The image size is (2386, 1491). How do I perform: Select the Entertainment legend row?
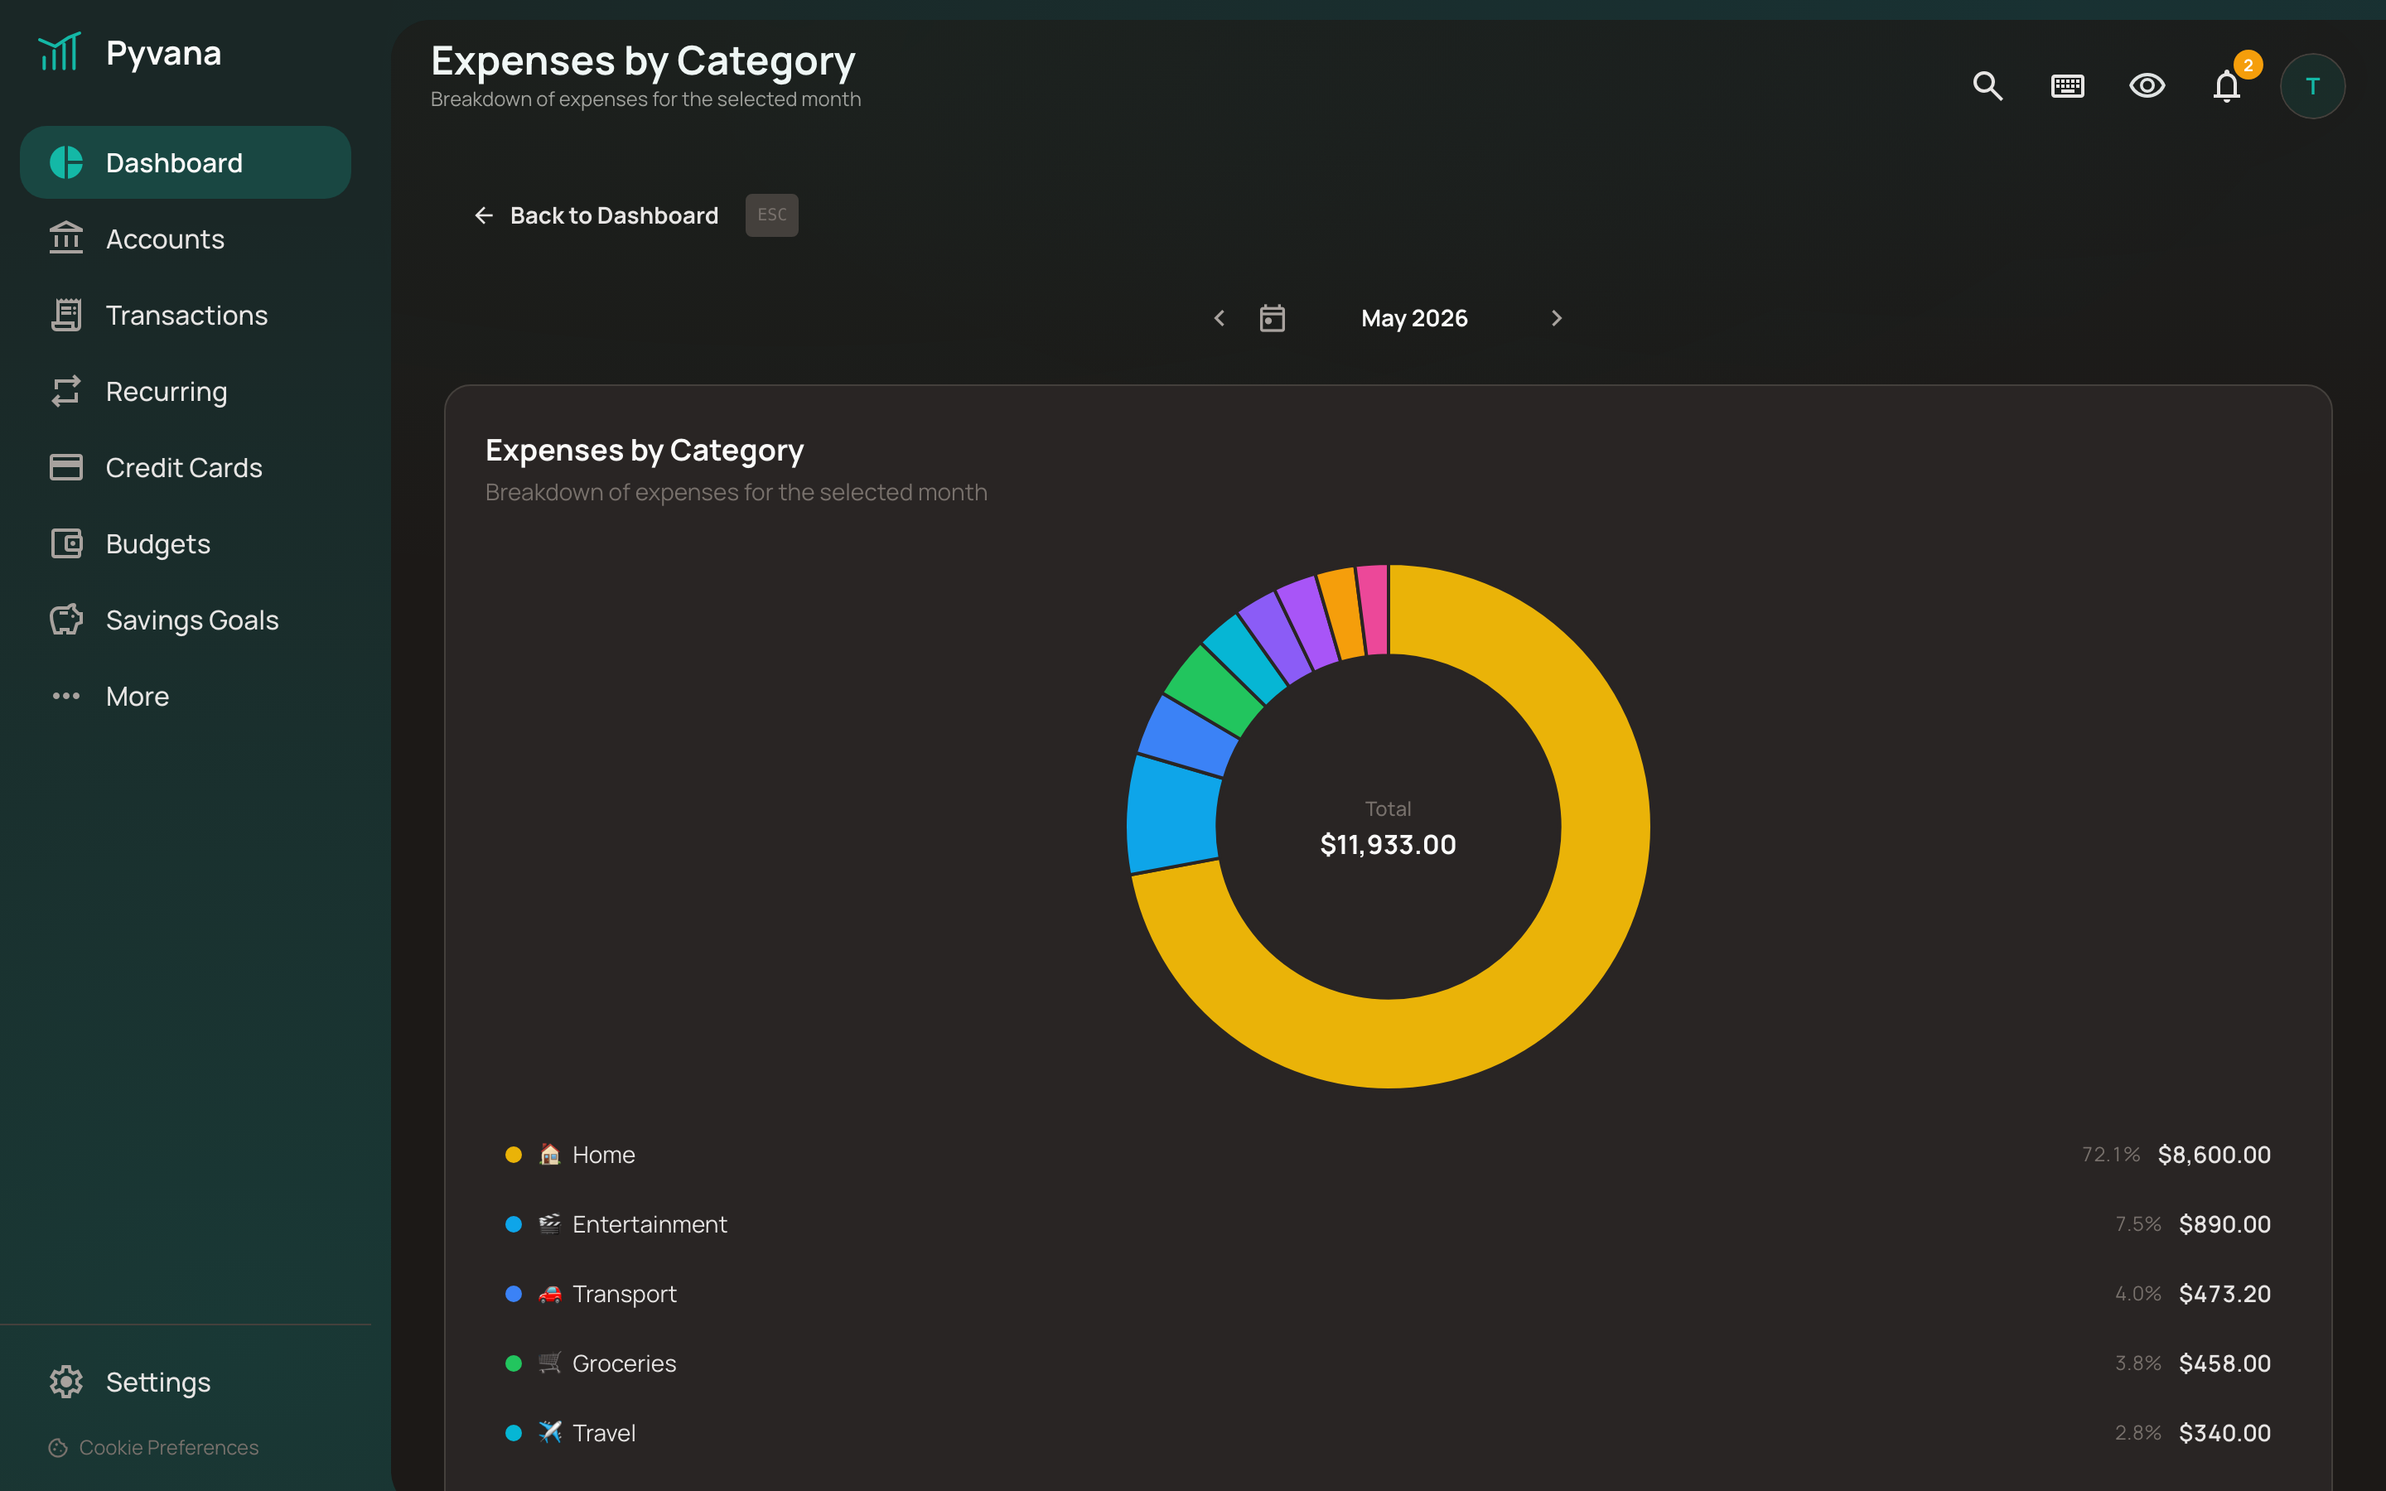pyautogui.click(x=1387, y=1223)
